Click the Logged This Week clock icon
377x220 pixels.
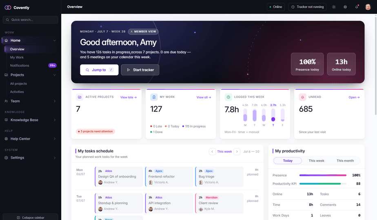(x=228, y=97)
